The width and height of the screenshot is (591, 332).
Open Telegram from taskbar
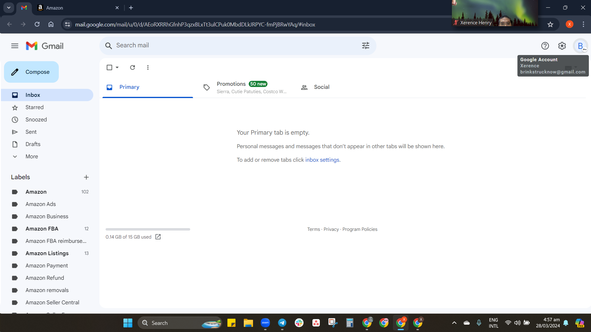[x=282, y=323]
